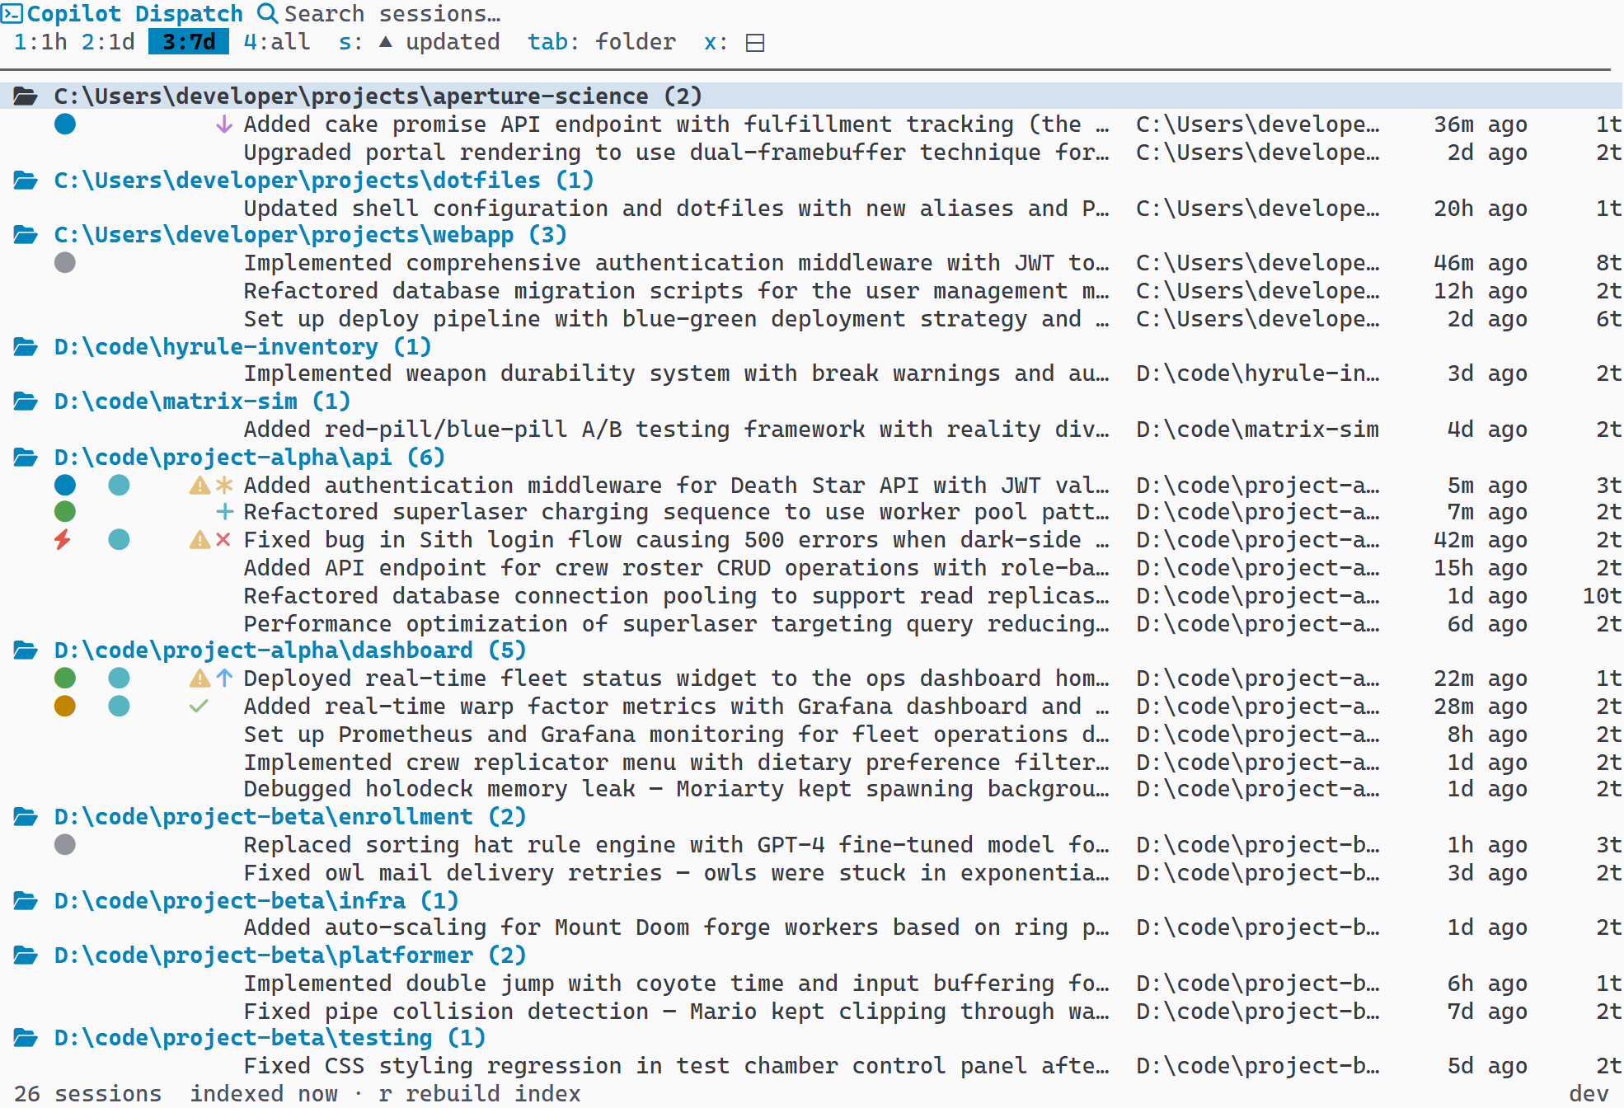Click green dot on fleet status widget row
Screen dimensions: 1624x1108
(65, 678)
